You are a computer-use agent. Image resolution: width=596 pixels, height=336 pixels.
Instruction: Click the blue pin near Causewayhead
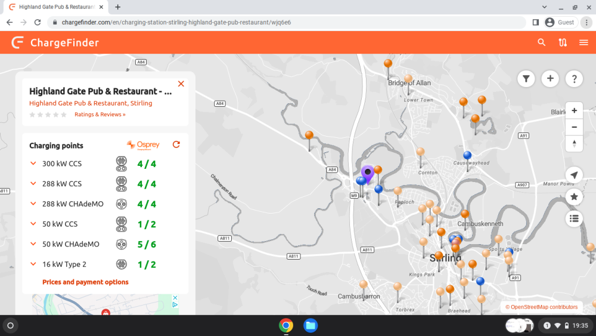coord(467,155)
